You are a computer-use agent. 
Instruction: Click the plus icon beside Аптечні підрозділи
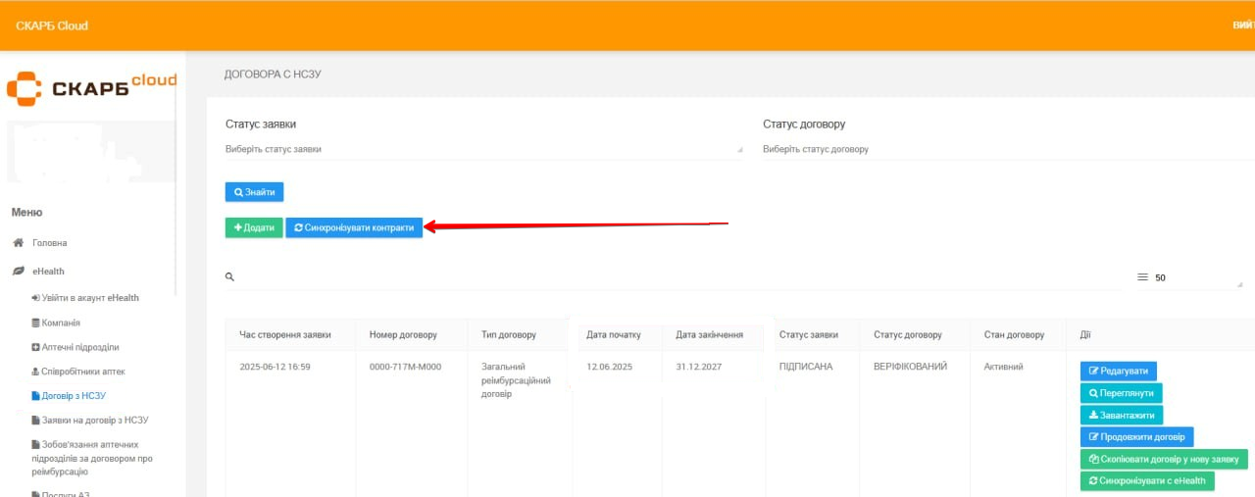[36, 347]
